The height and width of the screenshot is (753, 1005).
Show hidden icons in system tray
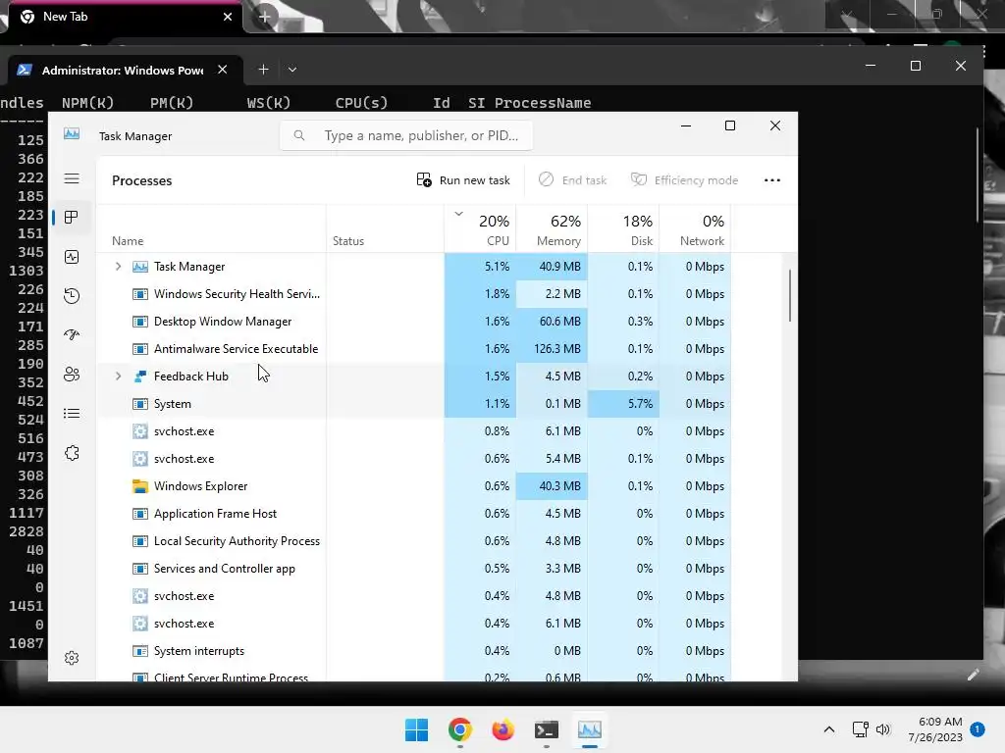828,729
